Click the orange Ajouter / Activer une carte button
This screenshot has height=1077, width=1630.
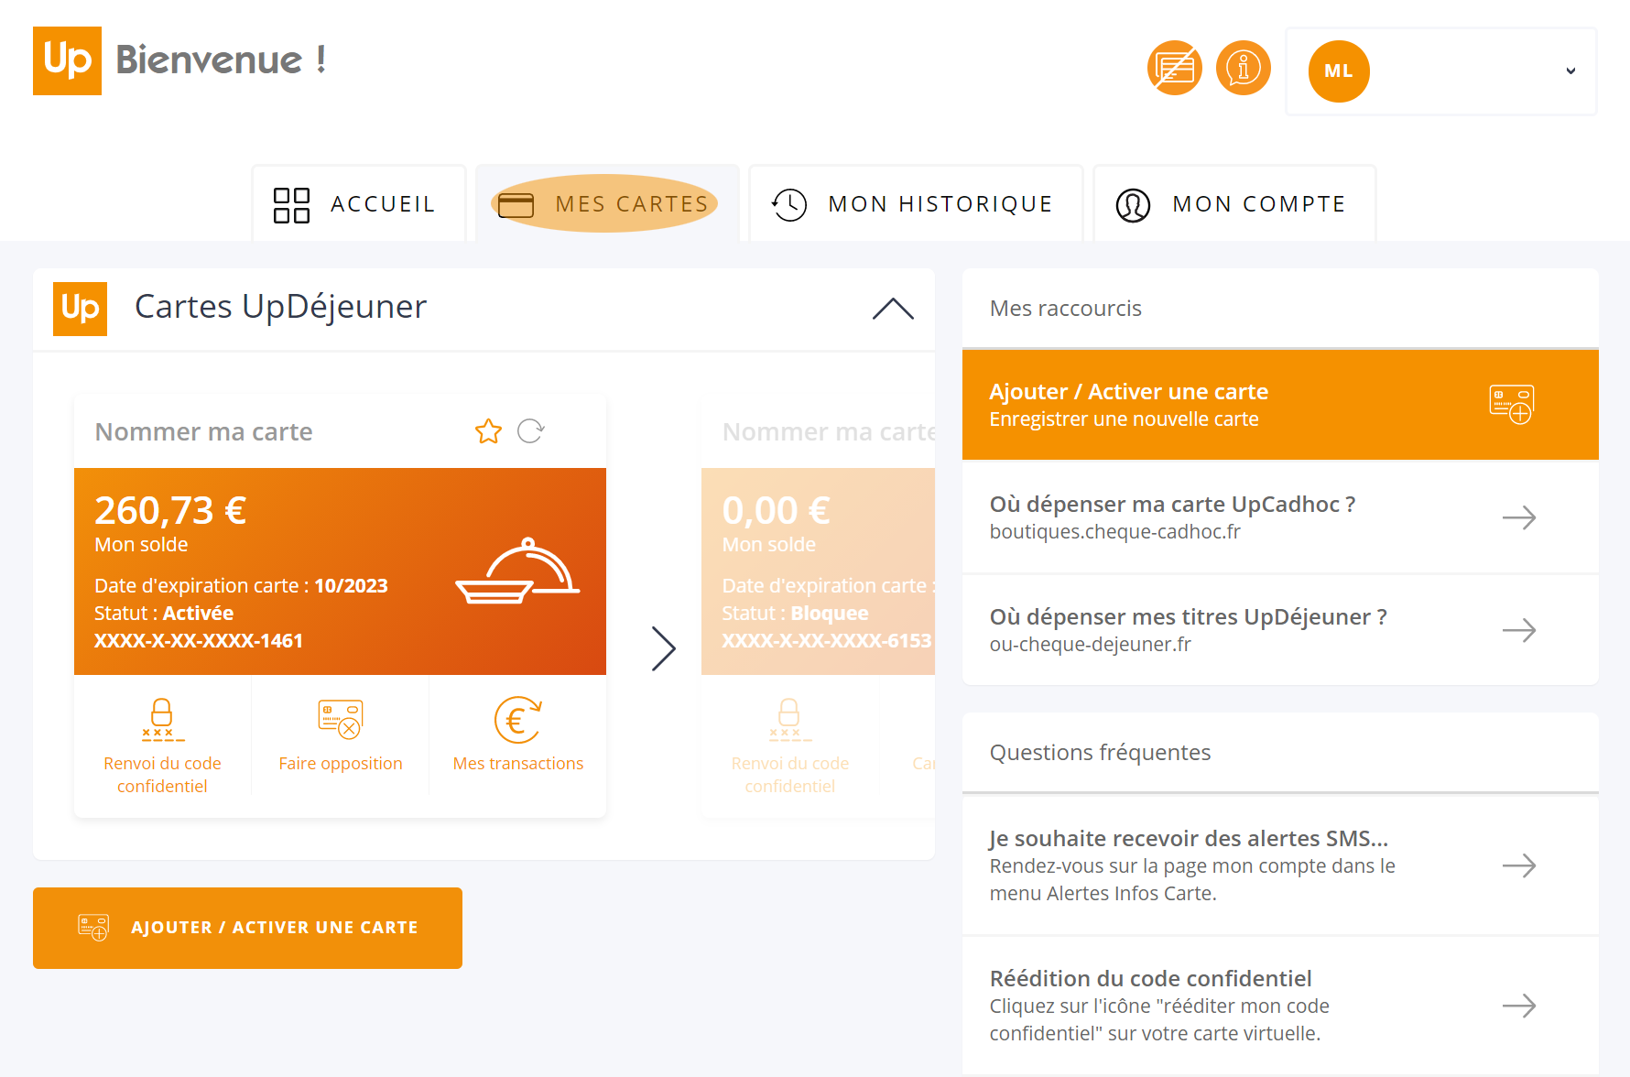click(247, 928)
